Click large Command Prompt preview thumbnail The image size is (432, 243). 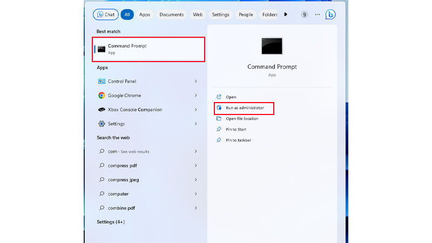click(272, 46)
